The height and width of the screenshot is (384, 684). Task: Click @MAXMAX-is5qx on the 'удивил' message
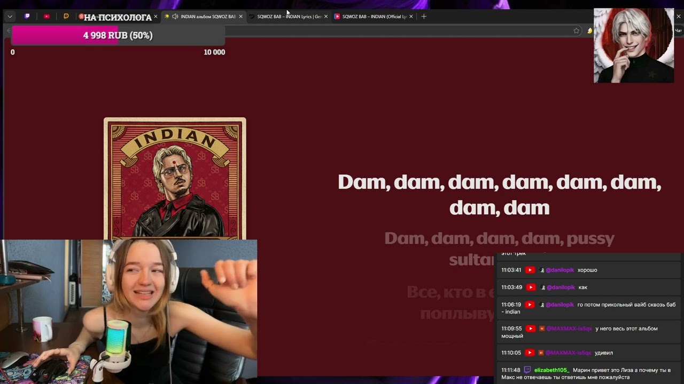coord(569,353)
